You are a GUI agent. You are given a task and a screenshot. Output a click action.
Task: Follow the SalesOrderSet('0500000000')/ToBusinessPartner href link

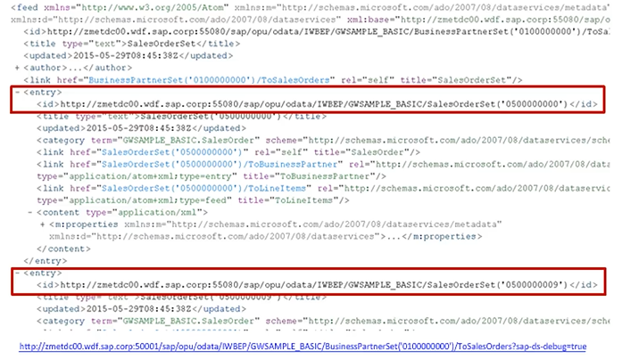pyautogui.click(x=220, y=164)
